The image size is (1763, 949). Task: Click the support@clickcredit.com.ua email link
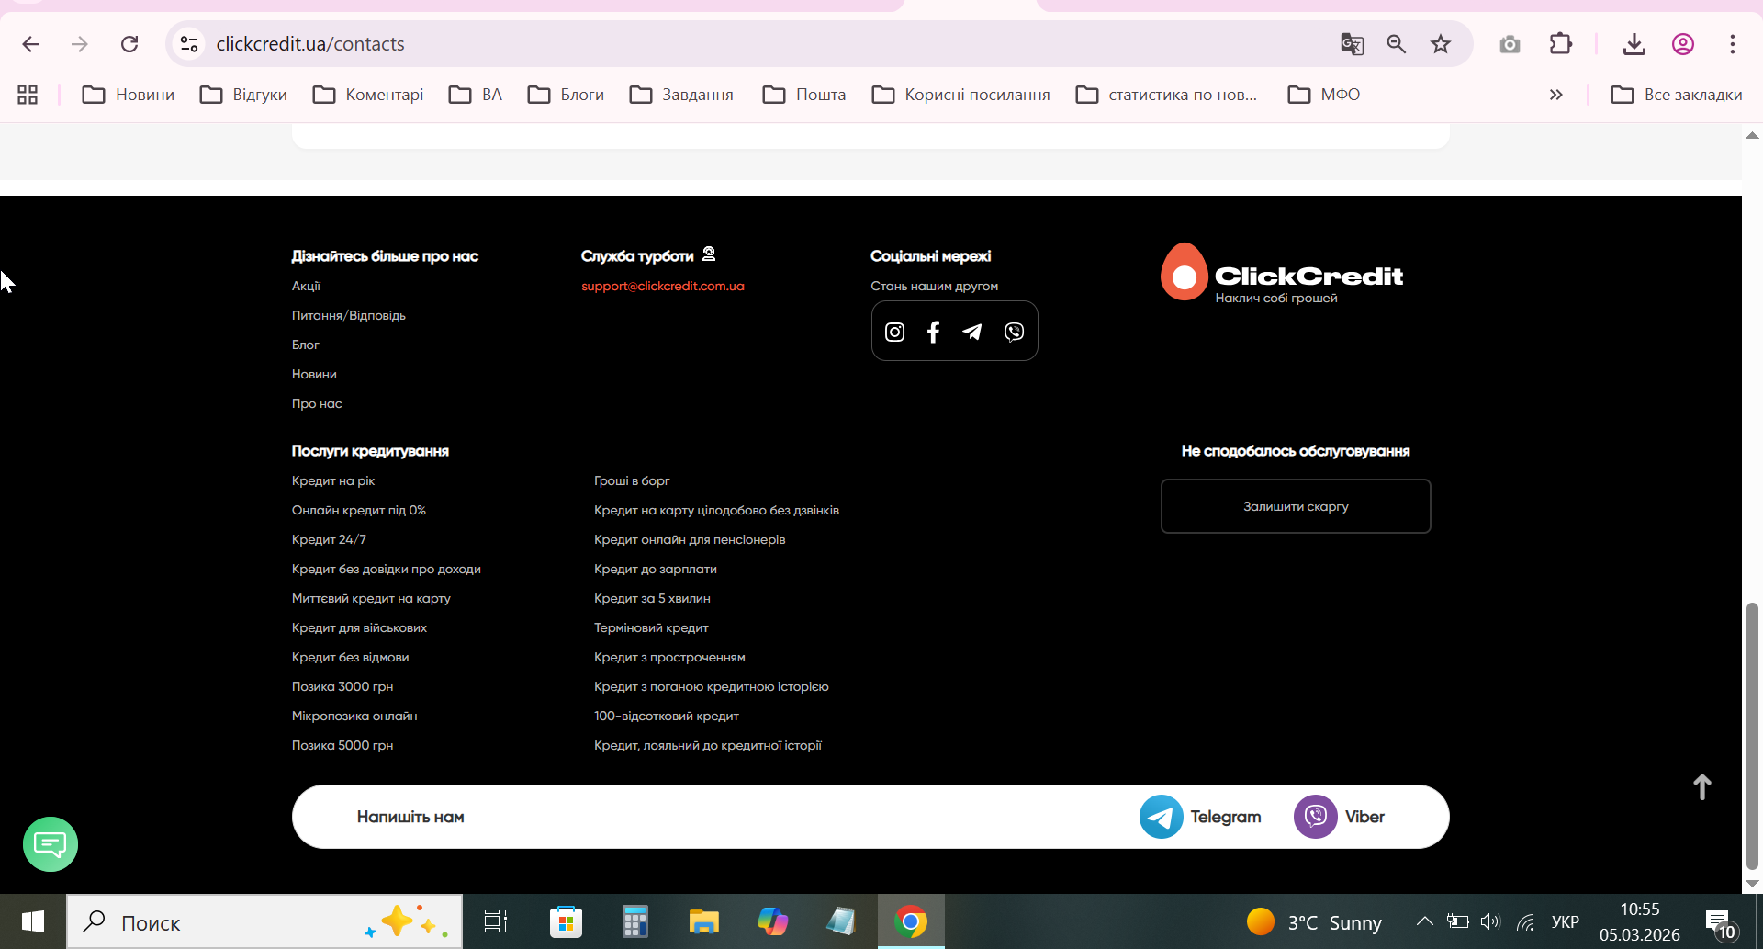pyautogui.click(x=663, y=286)
